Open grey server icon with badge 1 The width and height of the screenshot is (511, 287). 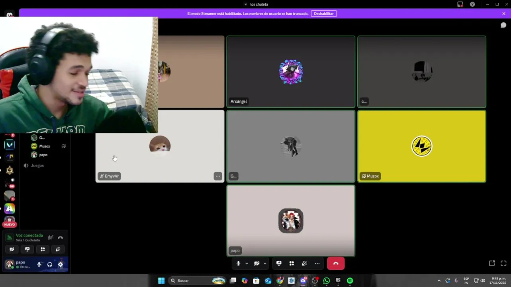click(x=10, y=196)
